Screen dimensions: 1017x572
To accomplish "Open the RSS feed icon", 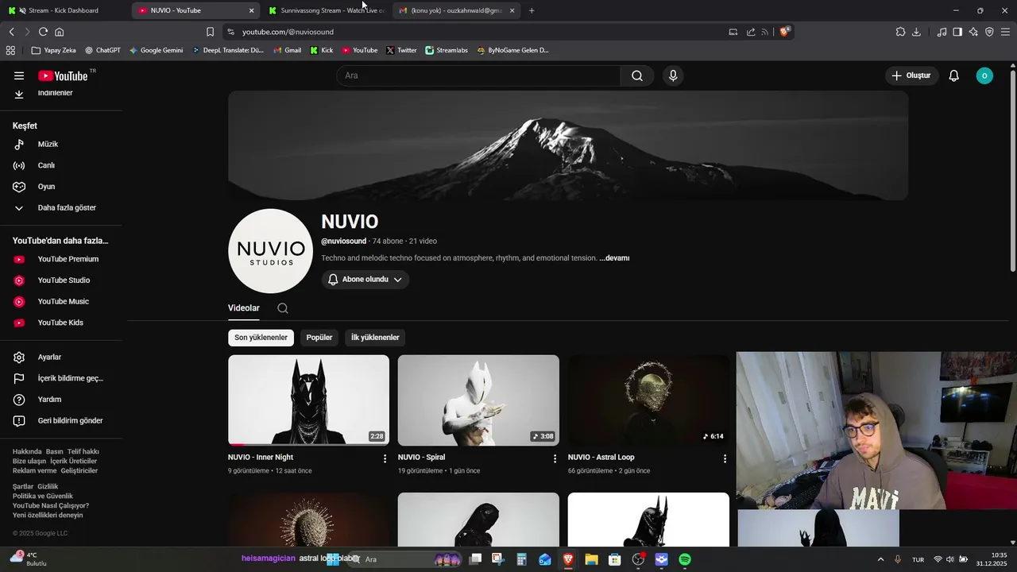I will pyautogui.click(x=765, y=32).
